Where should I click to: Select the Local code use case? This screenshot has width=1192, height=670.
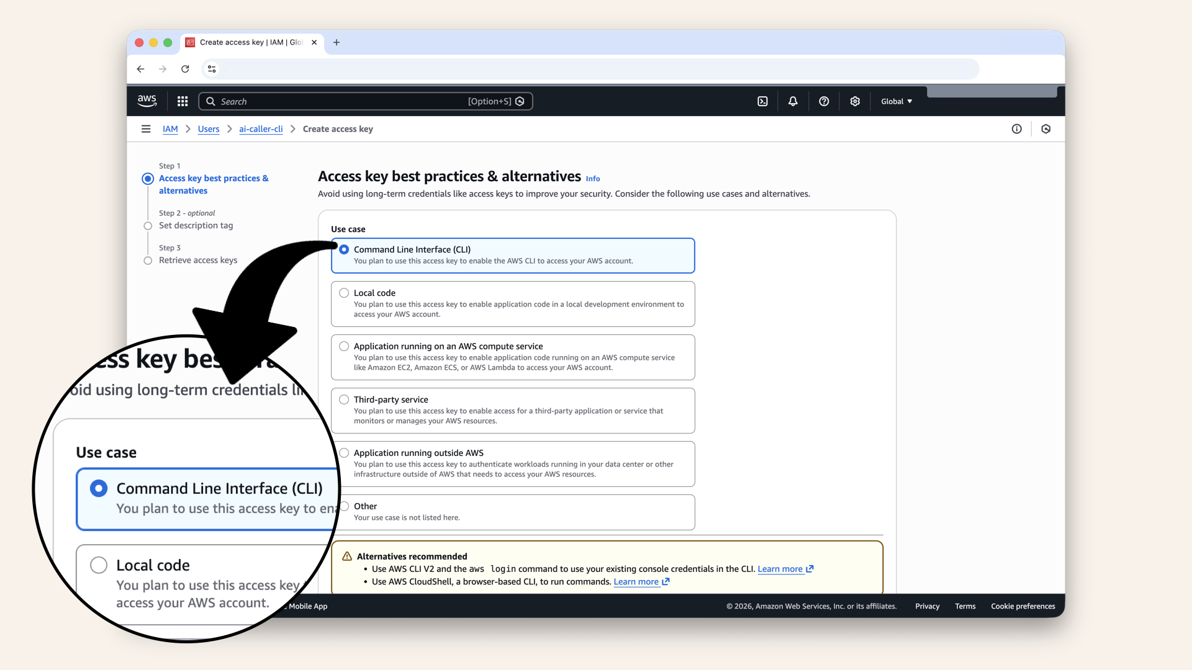[x=344, y=293]
